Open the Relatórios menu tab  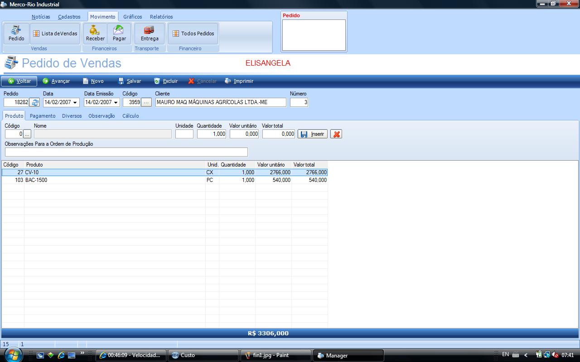coord(161,17)
